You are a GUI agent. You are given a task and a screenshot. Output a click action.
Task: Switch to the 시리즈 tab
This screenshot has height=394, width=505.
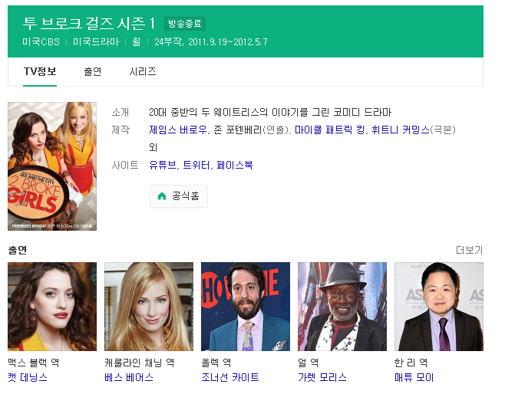(x=143, y=71)
